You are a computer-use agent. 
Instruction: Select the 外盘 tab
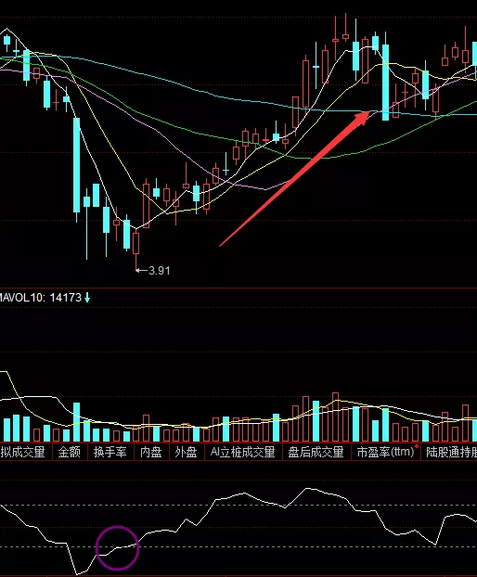pyautogui.click(x=187, y=452)
